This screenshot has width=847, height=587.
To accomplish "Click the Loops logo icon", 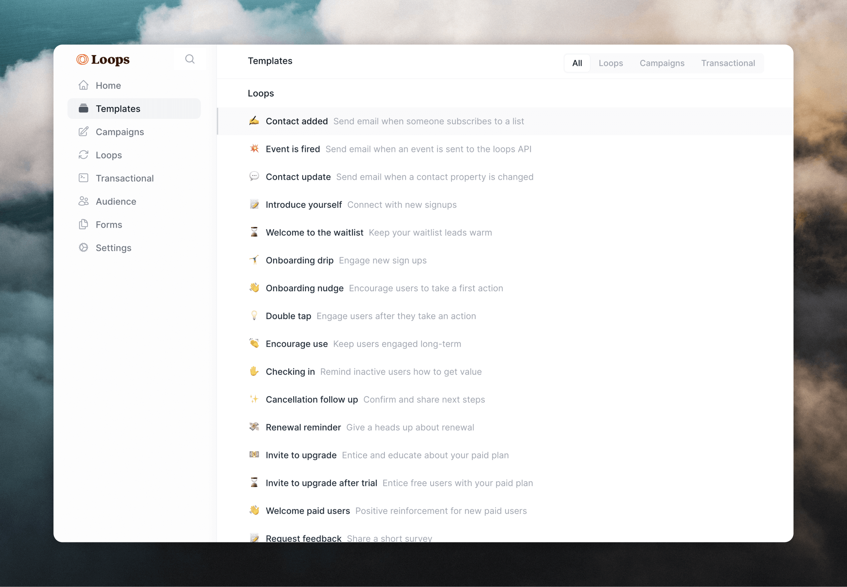I will [x=82, y=59].
